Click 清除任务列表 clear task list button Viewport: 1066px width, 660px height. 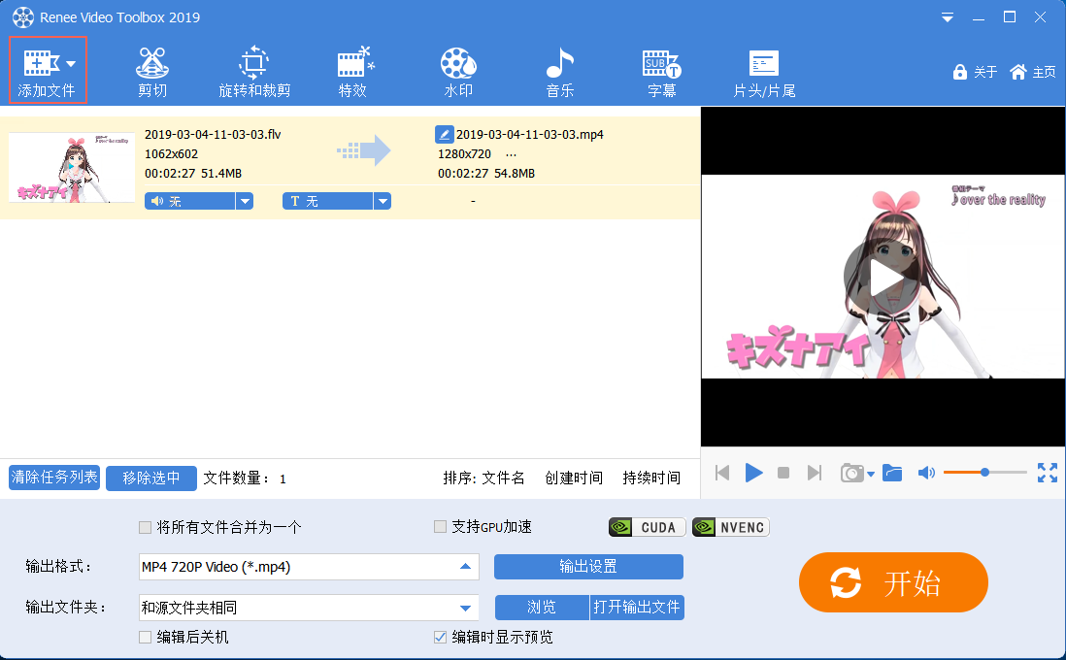point(54,478)
